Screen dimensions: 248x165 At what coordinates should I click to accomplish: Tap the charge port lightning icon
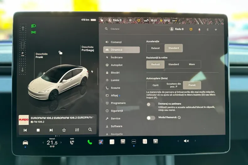92,72
